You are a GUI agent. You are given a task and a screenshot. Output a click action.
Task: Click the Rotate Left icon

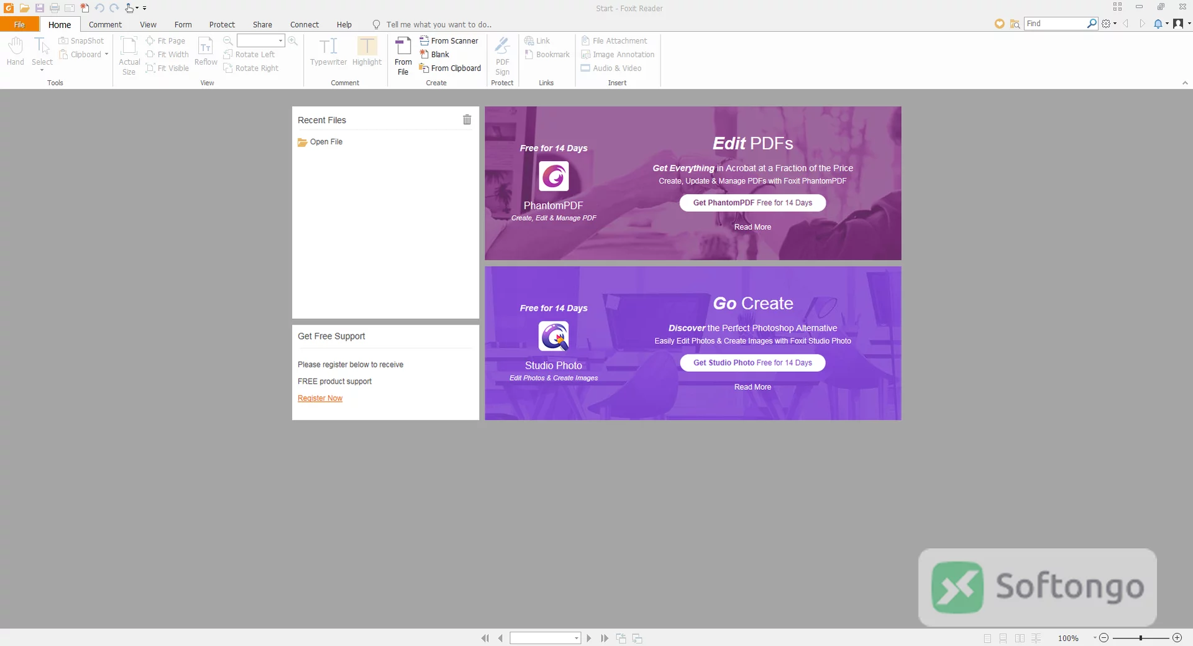(228, 54)
